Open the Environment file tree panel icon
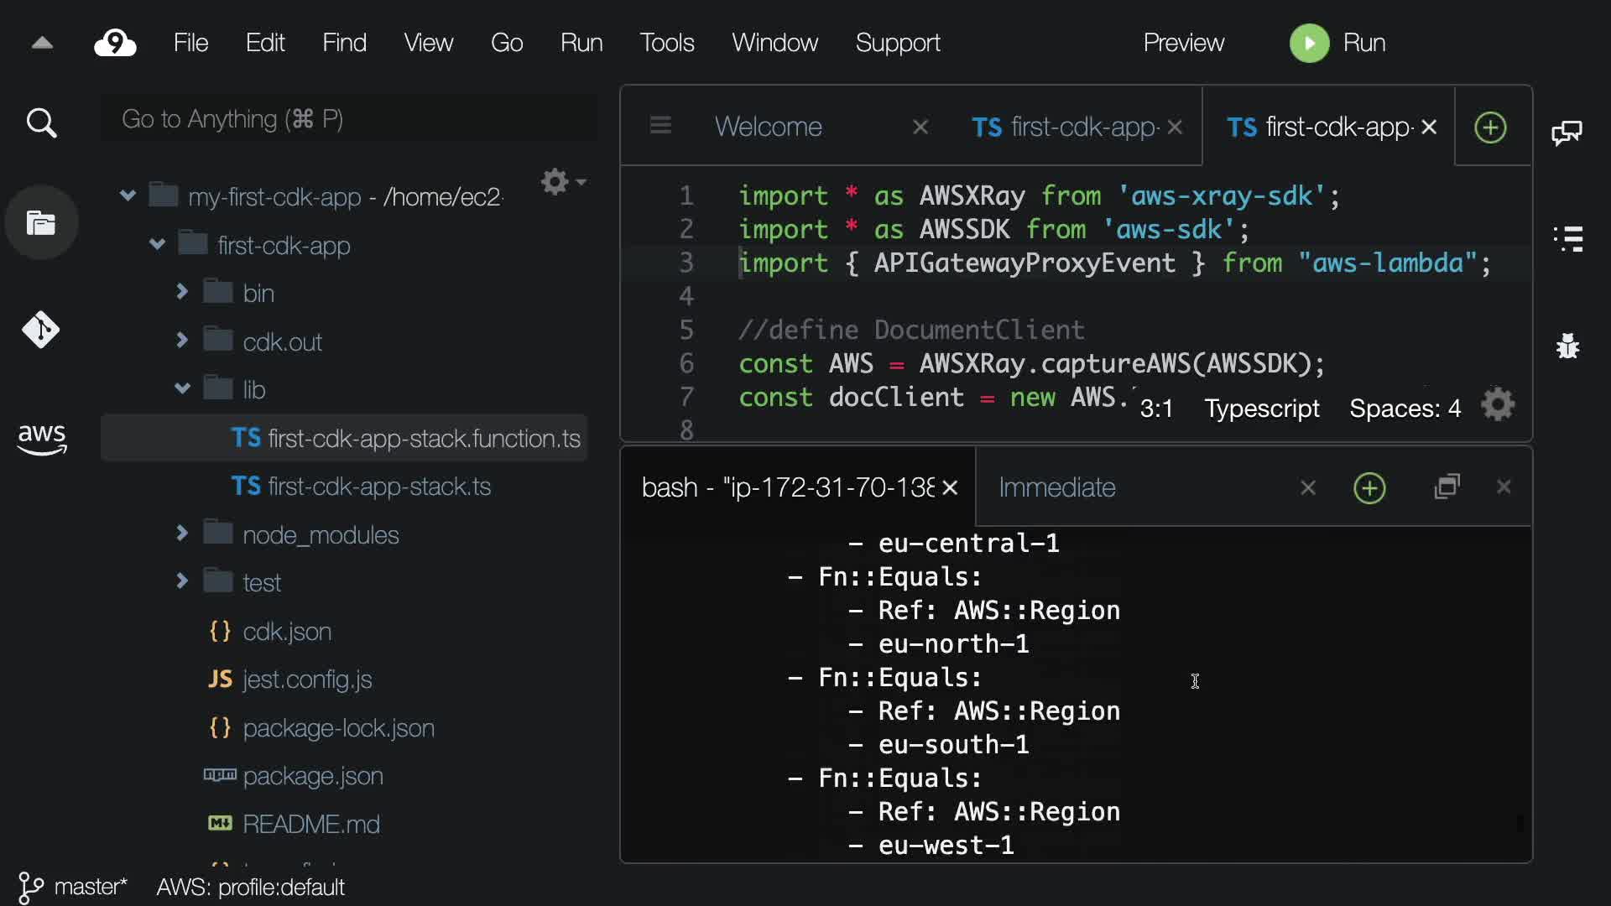The image size is (1611, 906). point(41,223)
